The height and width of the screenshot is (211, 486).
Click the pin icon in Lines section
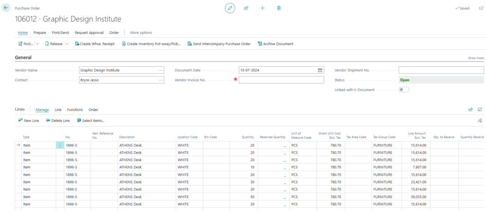point(480,121)
